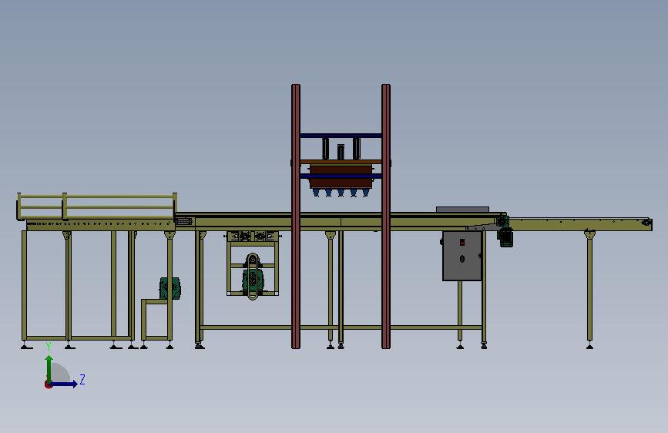
Task: Select the single support leg of right conveyor
Action: pyautogui.click(x=589, y=290)
